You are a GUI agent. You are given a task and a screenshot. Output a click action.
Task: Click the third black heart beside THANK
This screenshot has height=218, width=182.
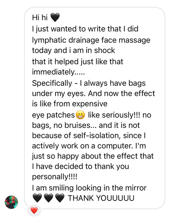pos(59,198)
